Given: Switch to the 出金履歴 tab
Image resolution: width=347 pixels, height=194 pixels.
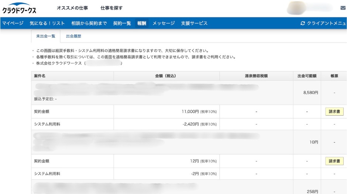Looking at the screenshot, I should tap(73, 36).
